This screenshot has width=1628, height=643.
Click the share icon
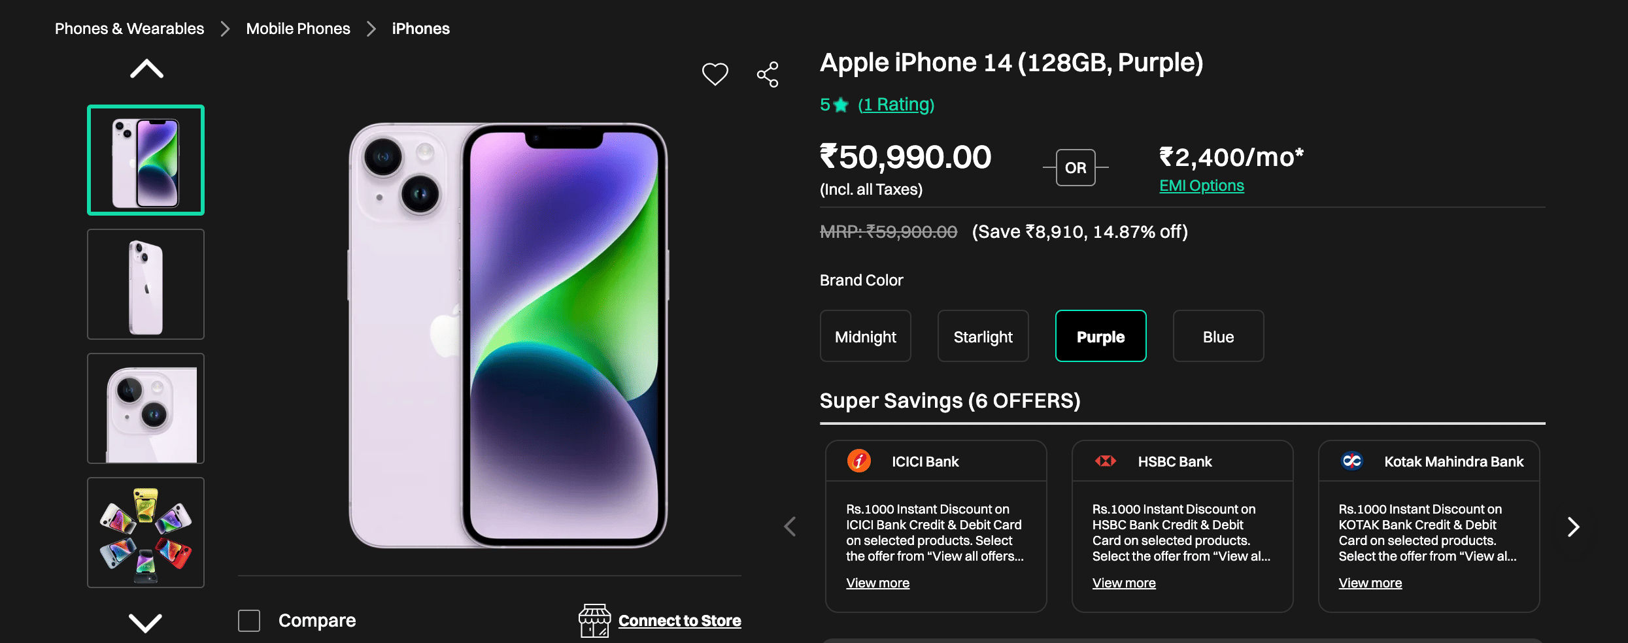pos(768,74)
